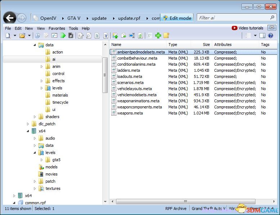The width and height of the screenshot is (280, 215).
Task: Select the timecycle folder in tree
Action: point(60,102)
